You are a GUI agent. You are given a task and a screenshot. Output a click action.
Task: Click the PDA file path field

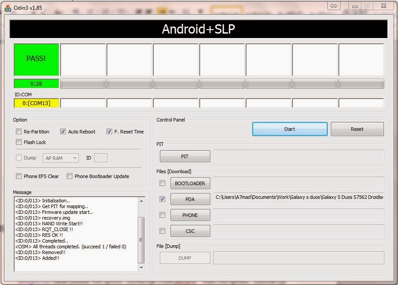299,199
